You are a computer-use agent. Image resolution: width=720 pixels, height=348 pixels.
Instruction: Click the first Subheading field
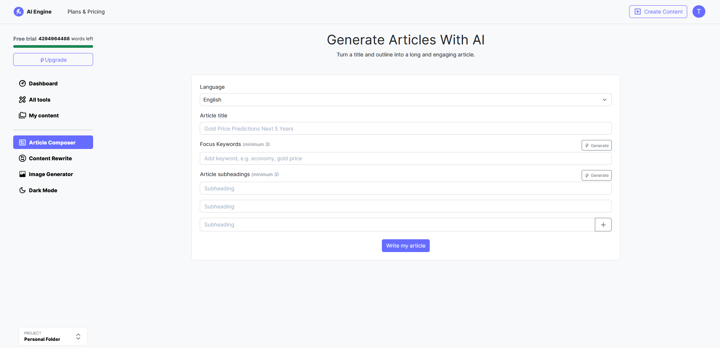pyautogui.click(x=406, y=188)
